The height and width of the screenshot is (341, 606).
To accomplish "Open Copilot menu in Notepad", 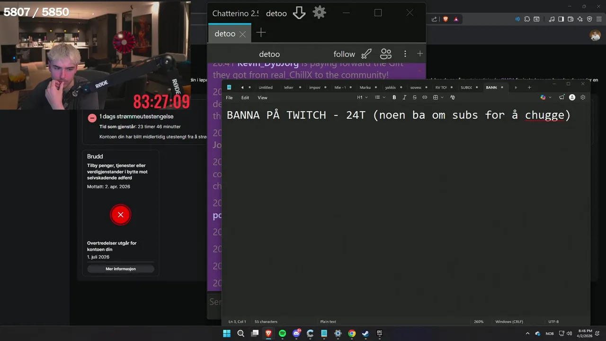I will [546, 98].
